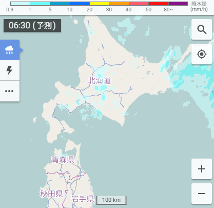This screenshot has width=214, height=208.
Task: Click the 降水量 (mm/h) legend title
Action: coord(199,7)
